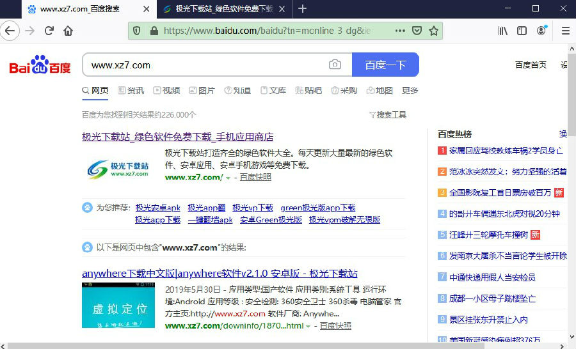Open recommended link 极光app下载
This screenshot has width=576, height=349.
pos(158,220)
